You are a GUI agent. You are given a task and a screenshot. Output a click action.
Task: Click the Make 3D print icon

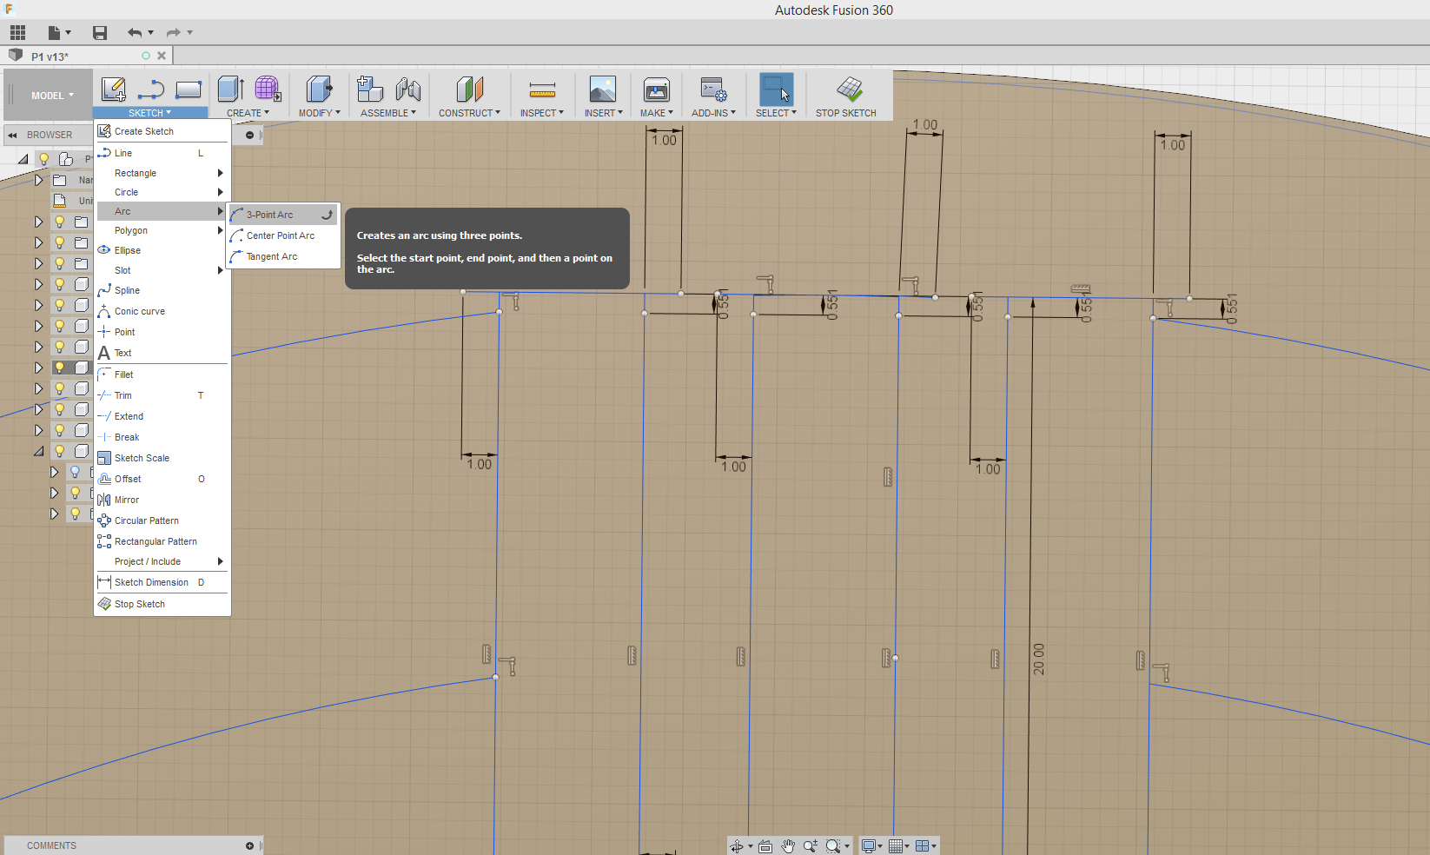tap(657, 89)
